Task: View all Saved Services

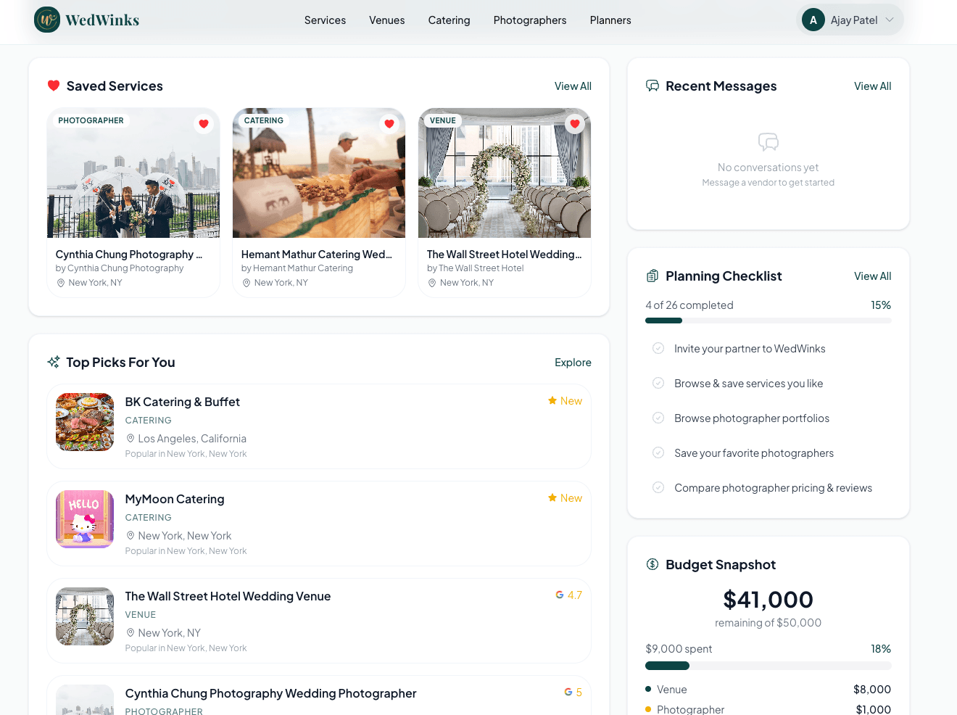Action: coord(573,86)
